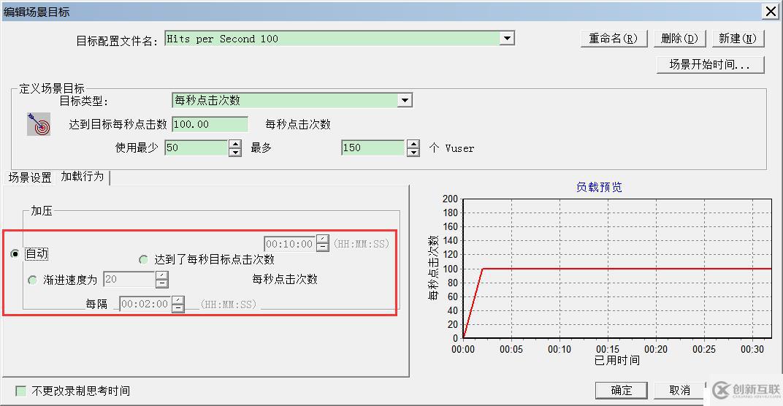The image size is (783, 406).
Task: Click the 达到目标每秒点击数 label
Action: pos(118,124)
